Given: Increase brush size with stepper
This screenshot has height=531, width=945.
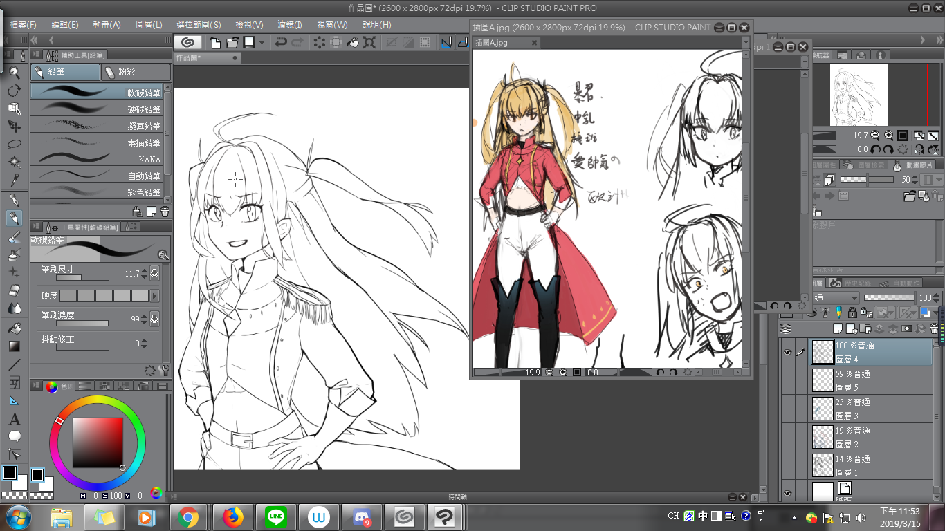Looking at the screenshot, I should click(x=144, y=270).
